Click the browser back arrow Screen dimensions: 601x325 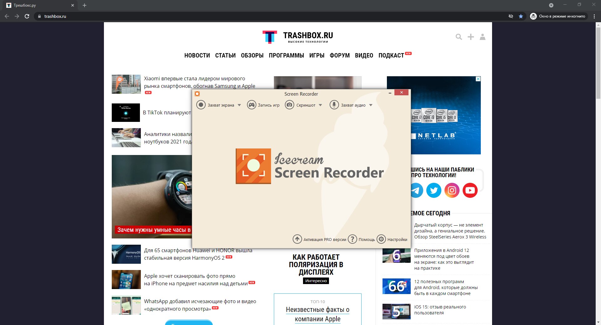tap(7, 16)
